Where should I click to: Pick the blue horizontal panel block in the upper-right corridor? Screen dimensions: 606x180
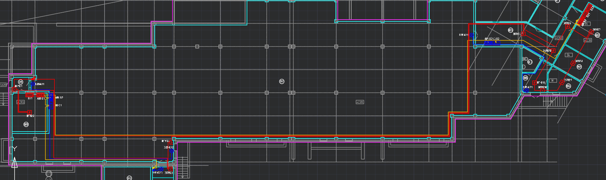point(492,43)
